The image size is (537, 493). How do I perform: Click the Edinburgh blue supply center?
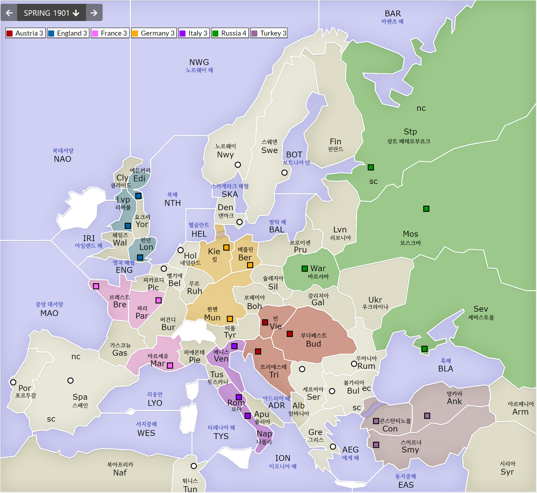138,196
